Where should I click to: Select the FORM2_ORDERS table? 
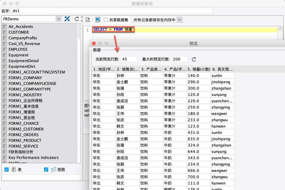[x=24, y=135]
